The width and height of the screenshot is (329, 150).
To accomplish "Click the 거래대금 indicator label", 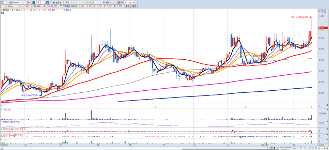I will [x=67, y=10].
